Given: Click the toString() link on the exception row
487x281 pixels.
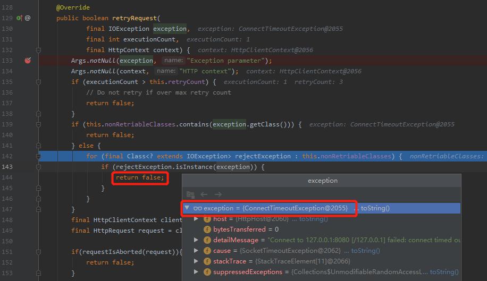Looking at the screenshot, I should click(x=375, y=208).
